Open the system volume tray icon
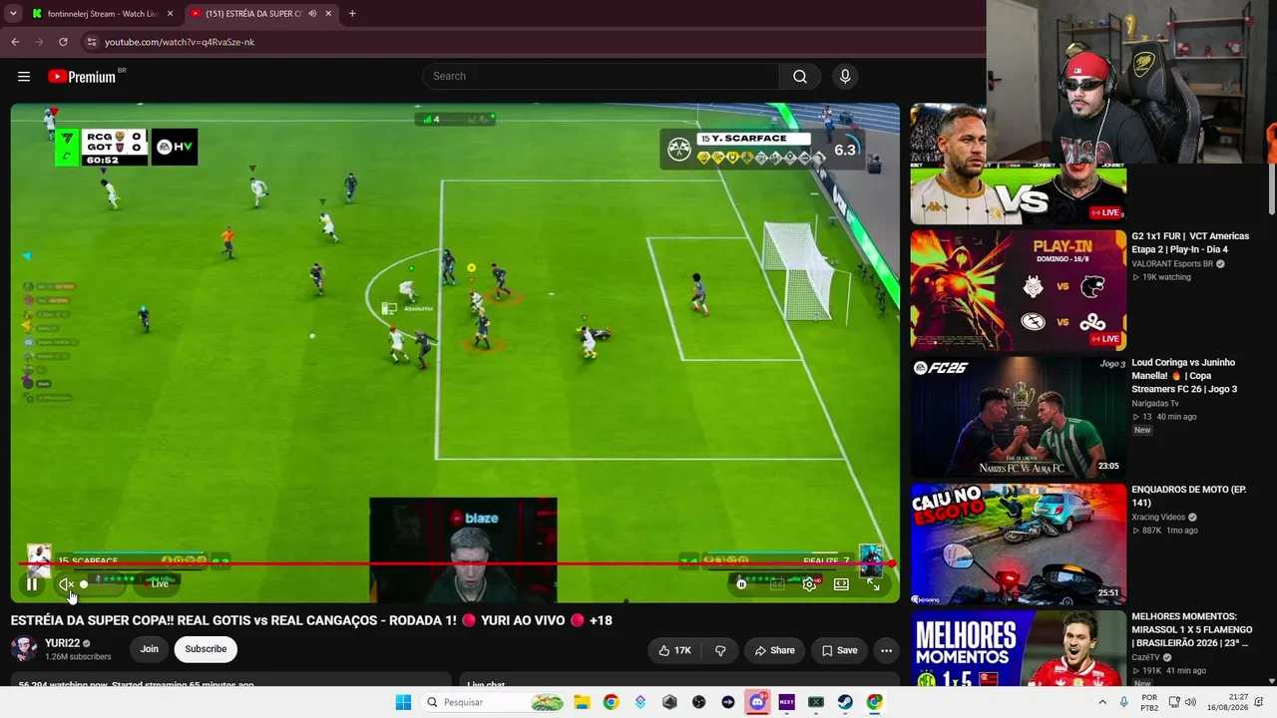Image resolution: width=1277 pixels, height=718 pixels. coord(1190,702)
